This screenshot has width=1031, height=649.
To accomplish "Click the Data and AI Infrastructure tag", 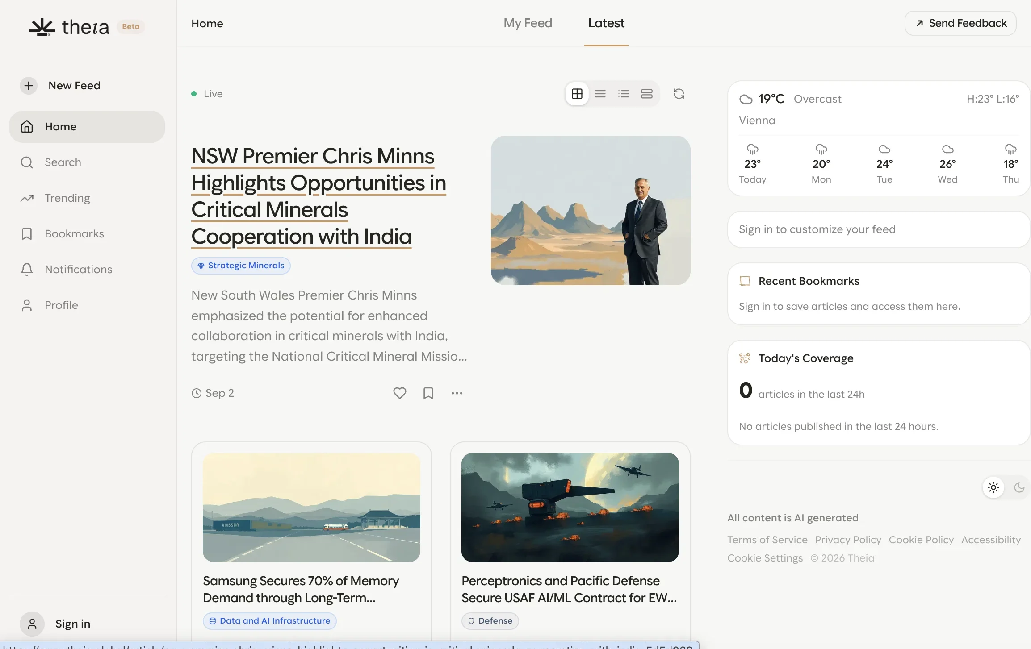I will pyautogui.click(x=269, y=621).
